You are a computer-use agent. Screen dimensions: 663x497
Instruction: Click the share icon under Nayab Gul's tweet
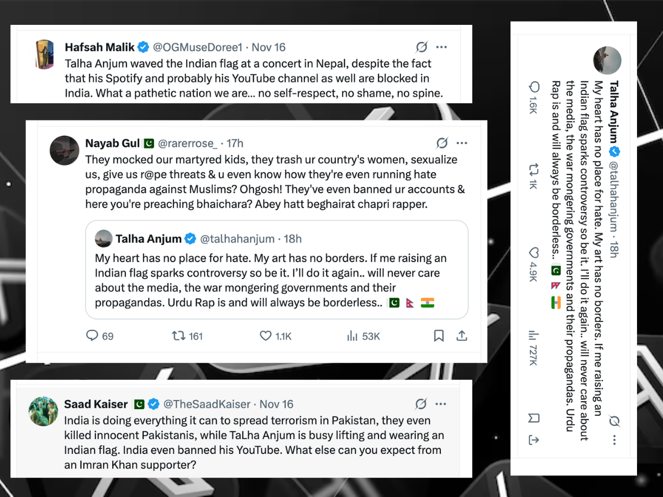(x=462, y=336)
